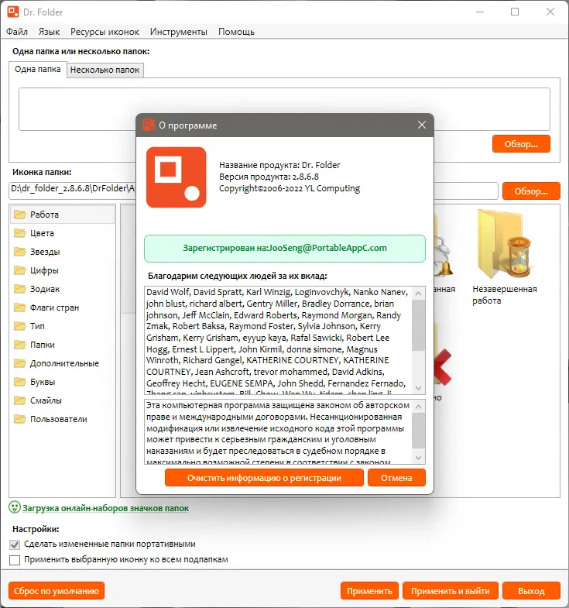Click the large Dr. Folder logo
Screen dimensions: 569x608
point(176,177)
